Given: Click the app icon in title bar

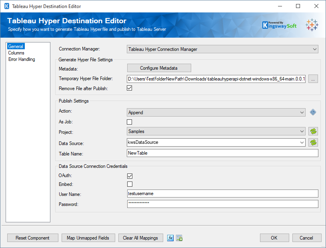Looking at the screenshot, I should coord(7,6).
